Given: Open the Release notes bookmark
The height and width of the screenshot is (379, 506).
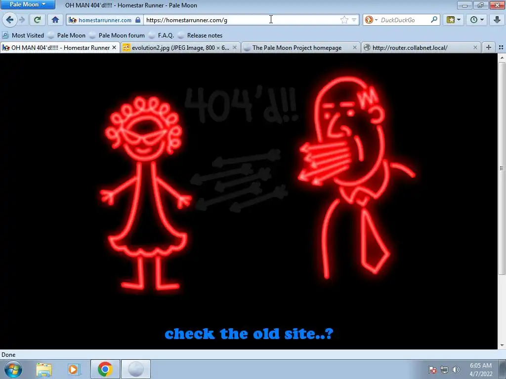Looking at the screenshot, I should click(200, 36).
